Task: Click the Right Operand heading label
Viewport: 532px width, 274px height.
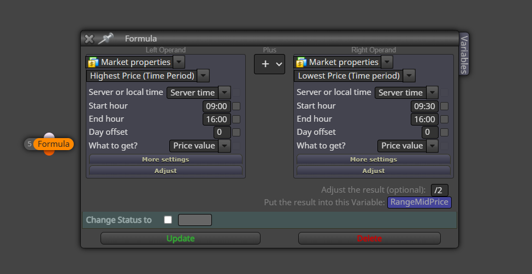Action: [374, 50]
